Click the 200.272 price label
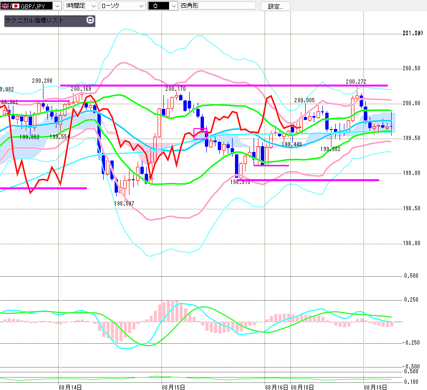This screenshot has height=390, width=427. [x=356, y=81]
